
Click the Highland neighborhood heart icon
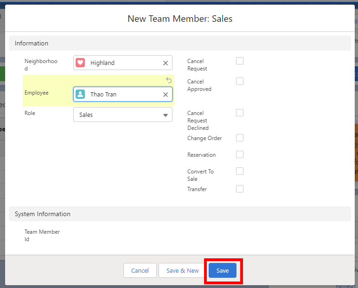pos(80,63)
